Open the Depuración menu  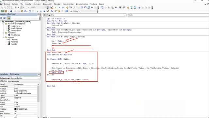tap(47, 4)
